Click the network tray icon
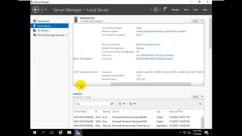Image resolution: width=242 pixels, height=136 pixels. pos(185,133)
